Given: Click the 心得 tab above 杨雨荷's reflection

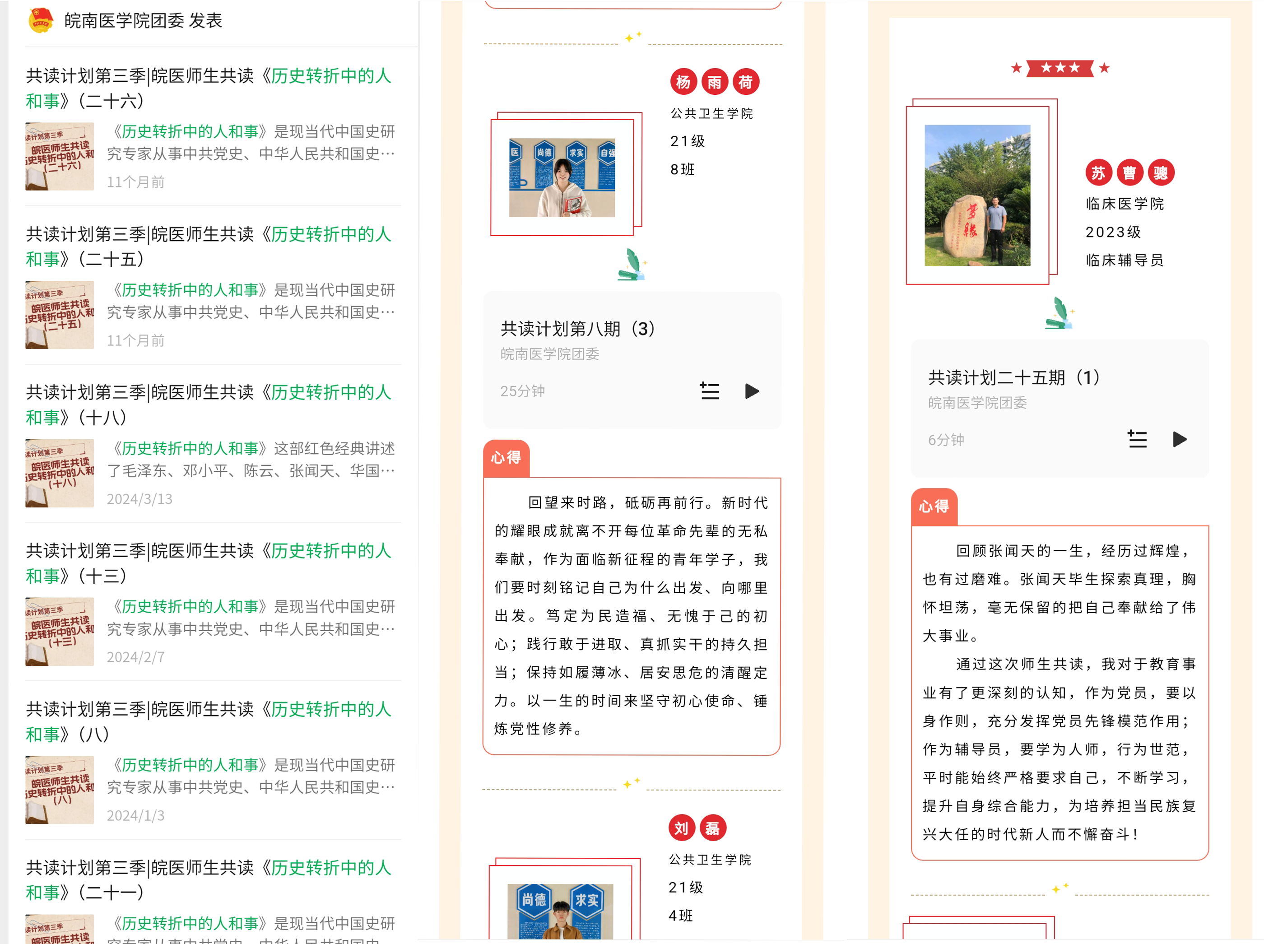Looking at the screenshot, I should click(x=507, y=458).
